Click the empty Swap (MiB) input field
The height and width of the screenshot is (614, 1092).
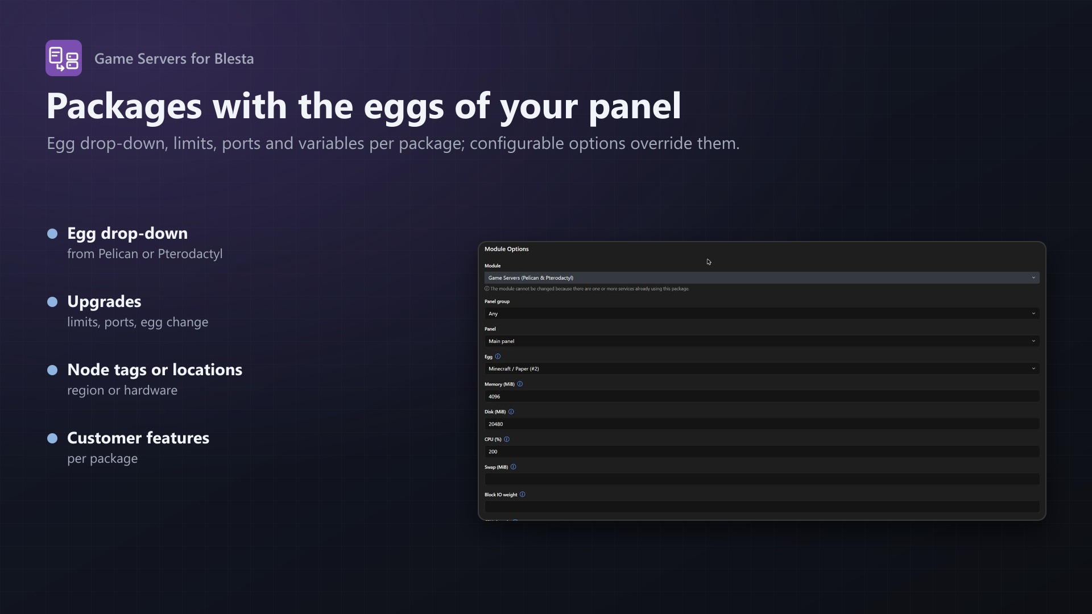click(762, 479)
